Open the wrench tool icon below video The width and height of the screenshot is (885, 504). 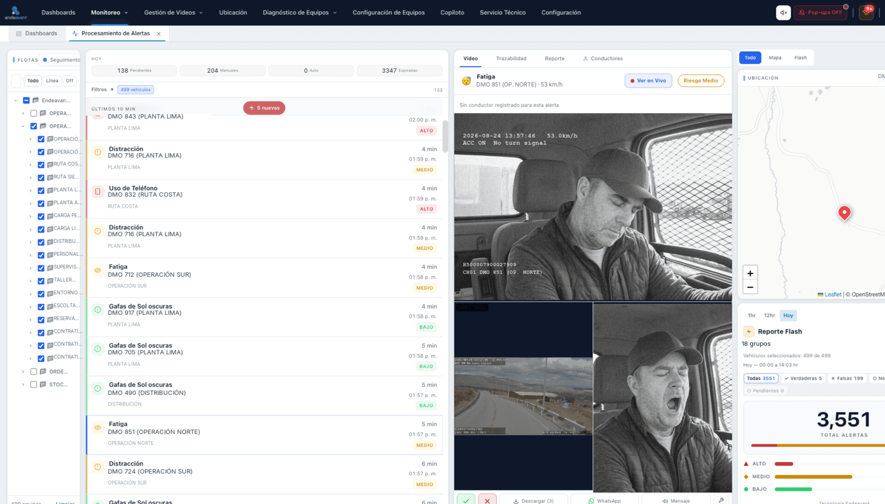click(721, 500)
